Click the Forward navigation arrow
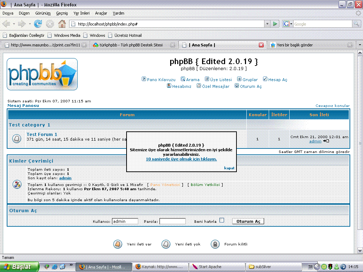The image size is (363, 272). [22, 24]
